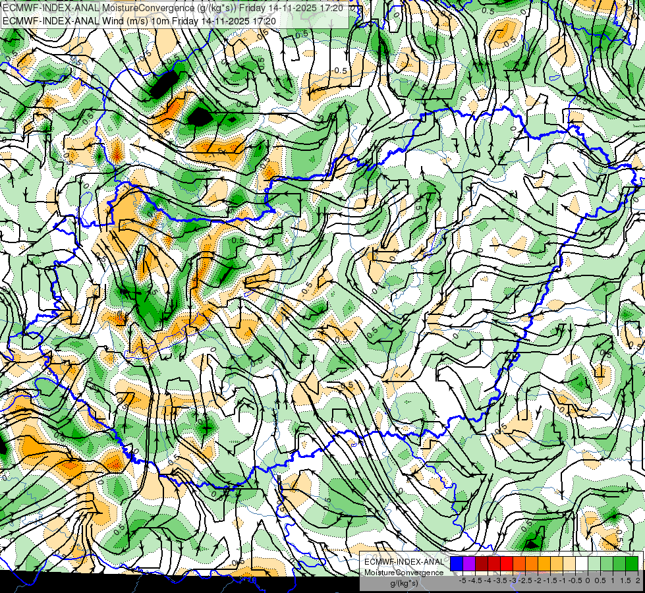The image size is (645, 593).
Task: Select the red legend swatch for -4 to -3.5
Action: [494, 564]
